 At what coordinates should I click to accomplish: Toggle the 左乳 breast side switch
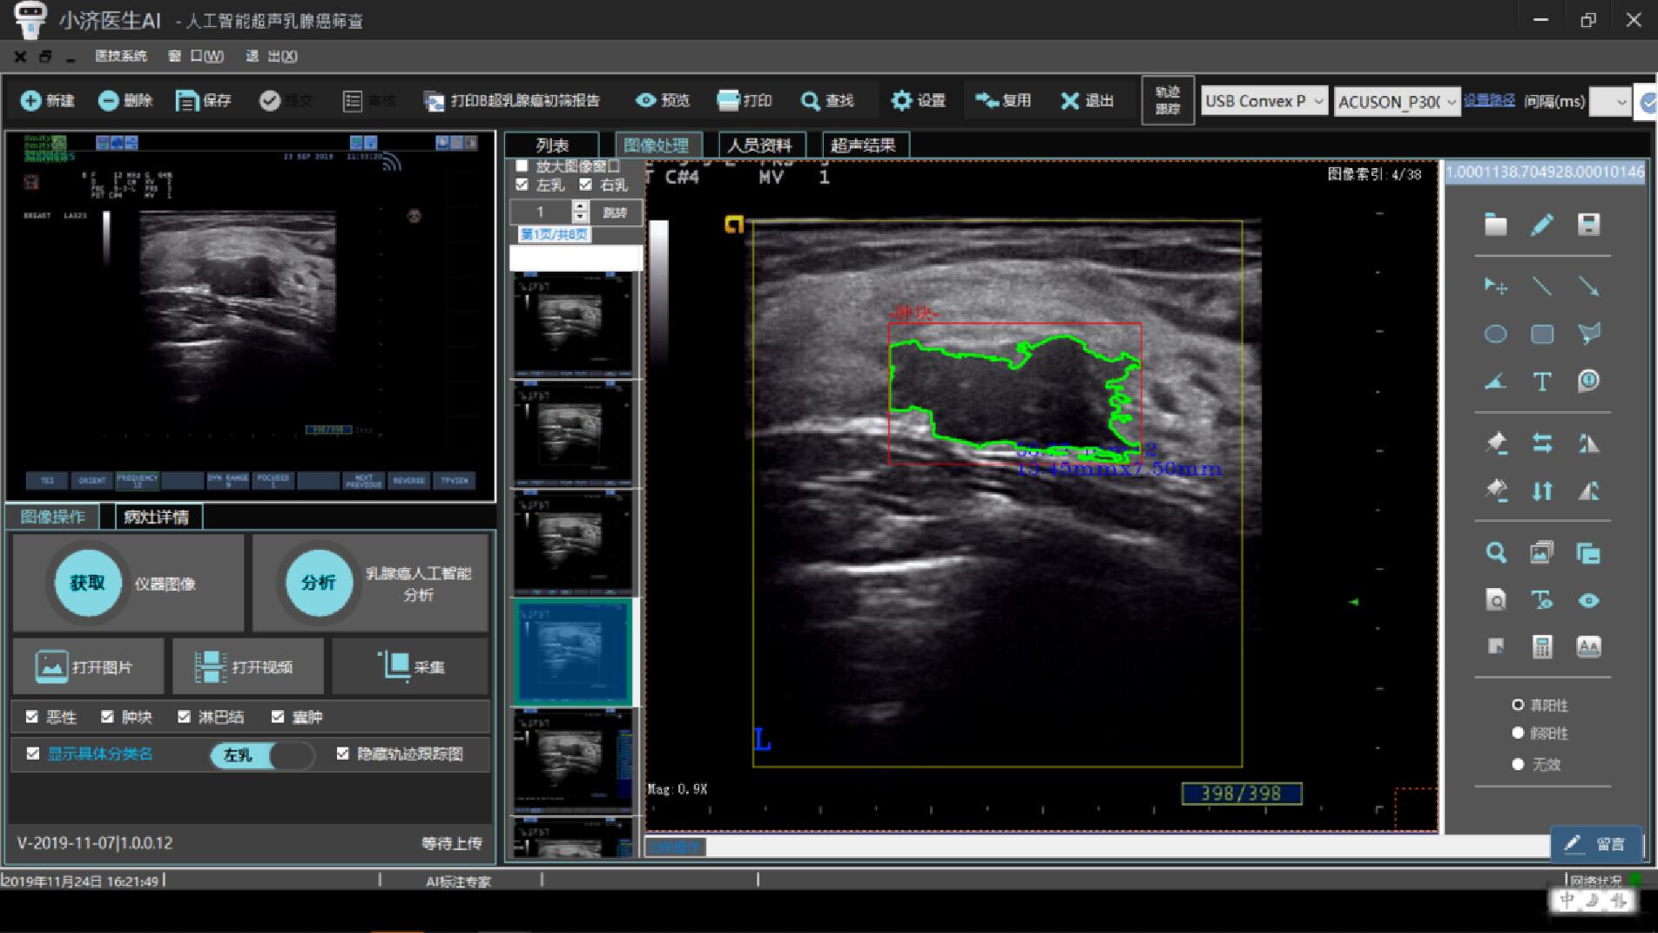click(262, 754)
